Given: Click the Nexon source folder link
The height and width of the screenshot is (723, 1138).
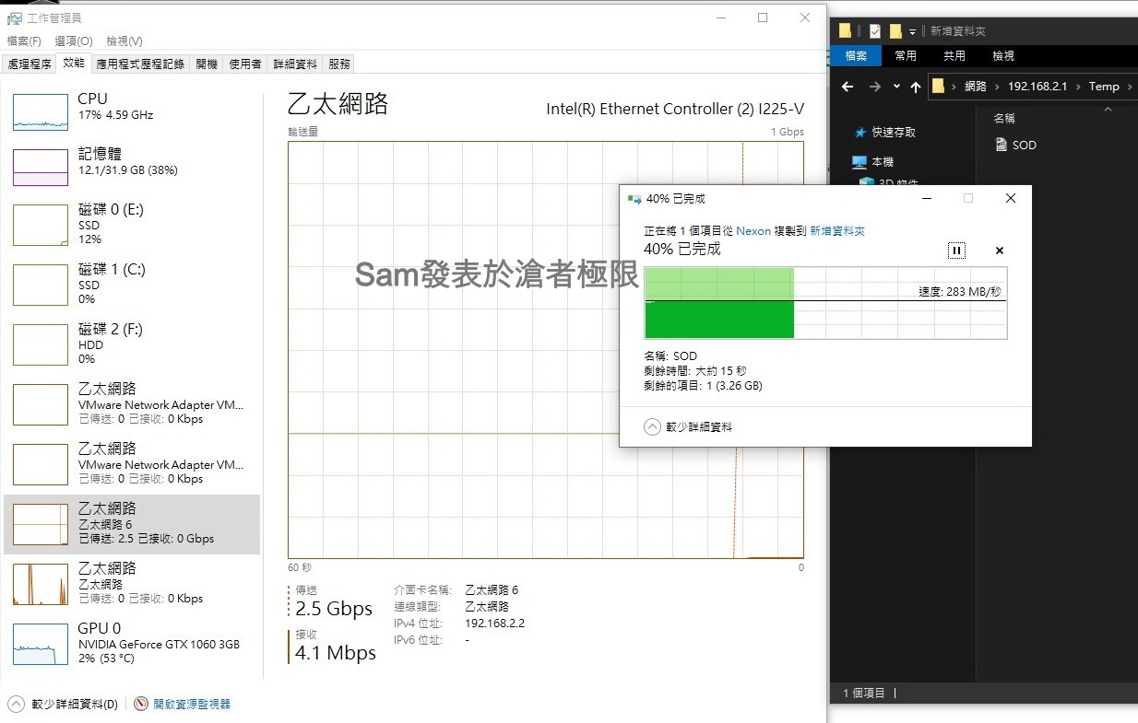Looking at the screenshot, I should tap(753, 231).
